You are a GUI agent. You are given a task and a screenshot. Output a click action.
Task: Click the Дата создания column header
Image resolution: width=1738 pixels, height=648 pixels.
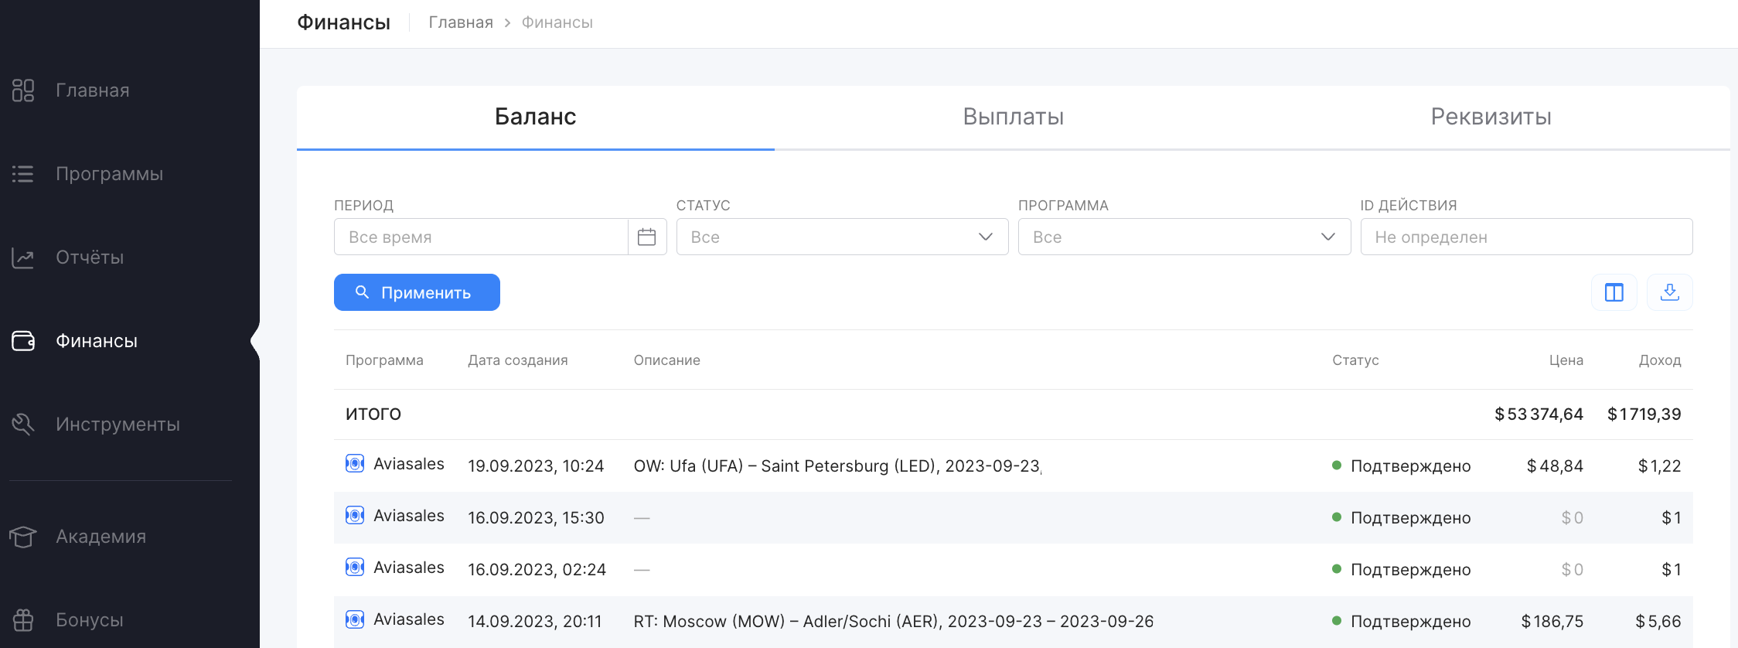pos(518,360)
